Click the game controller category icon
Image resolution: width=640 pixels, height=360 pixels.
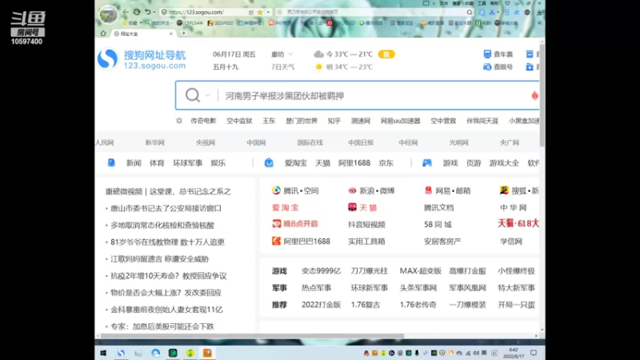[x=426, y=163]
